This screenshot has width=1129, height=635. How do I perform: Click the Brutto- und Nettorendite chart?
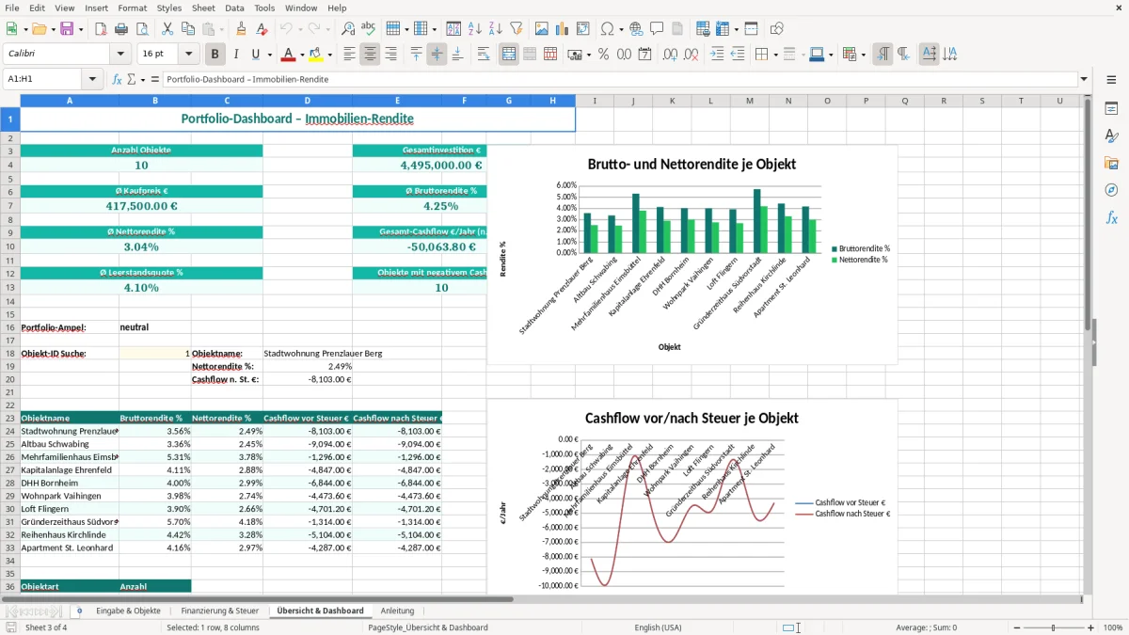pos(692,254)
